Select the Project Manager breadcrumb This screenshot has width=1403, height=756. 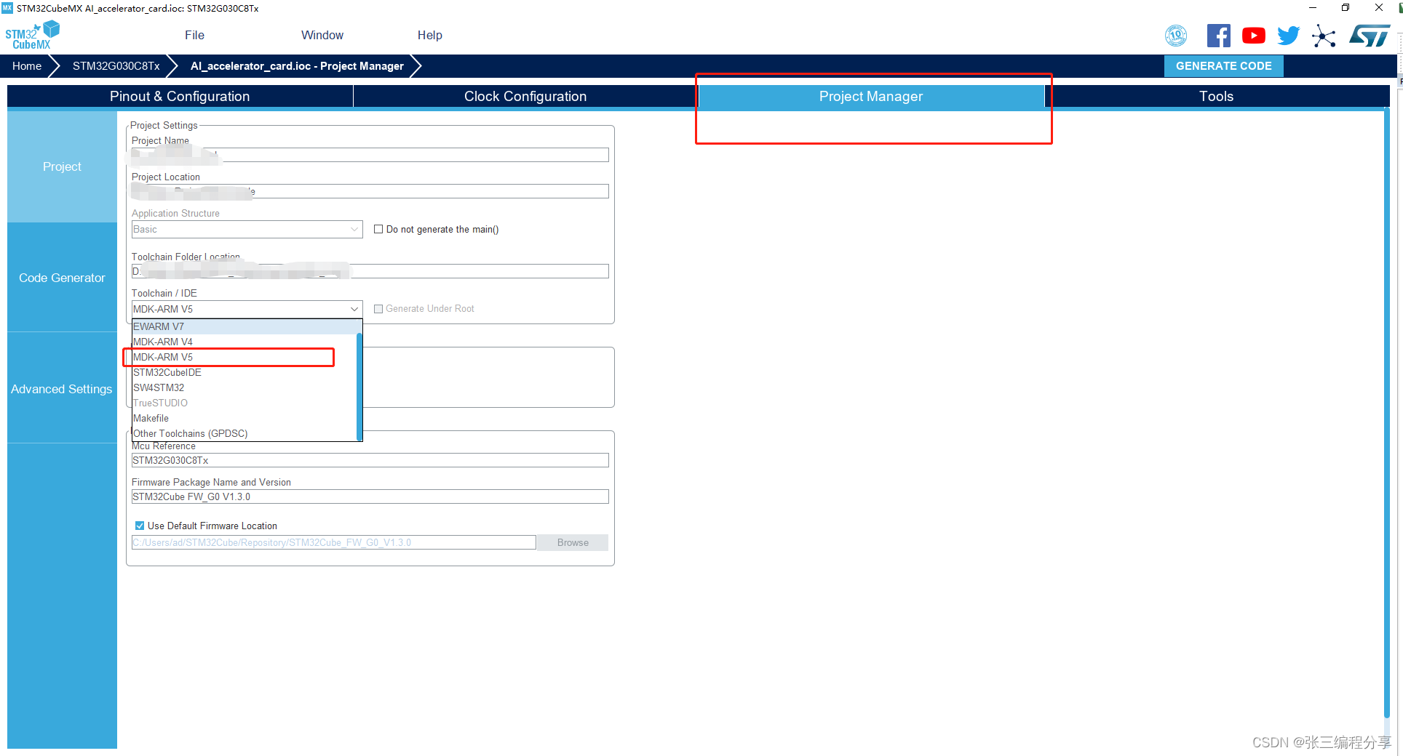click(x=297, y=66)
